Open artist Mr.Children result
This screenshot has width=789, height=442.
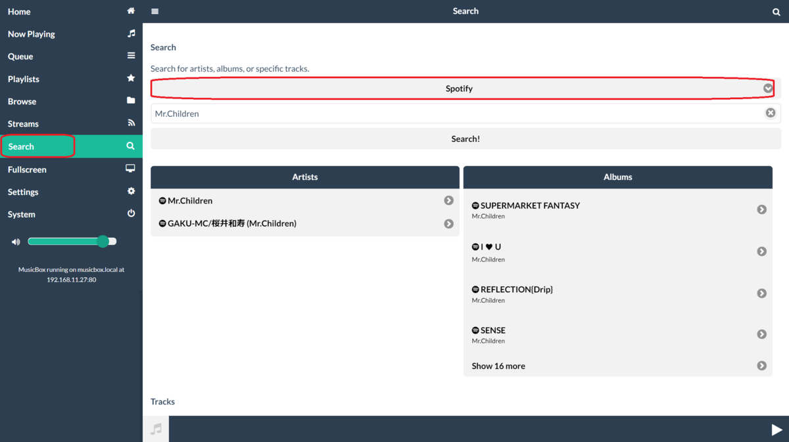[x=305, y=200]
